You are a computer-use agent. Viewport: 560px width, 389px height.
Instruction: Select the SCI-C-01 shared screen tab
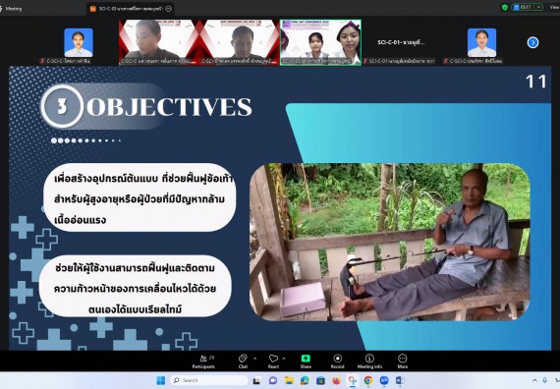click(x=131, y=9)
